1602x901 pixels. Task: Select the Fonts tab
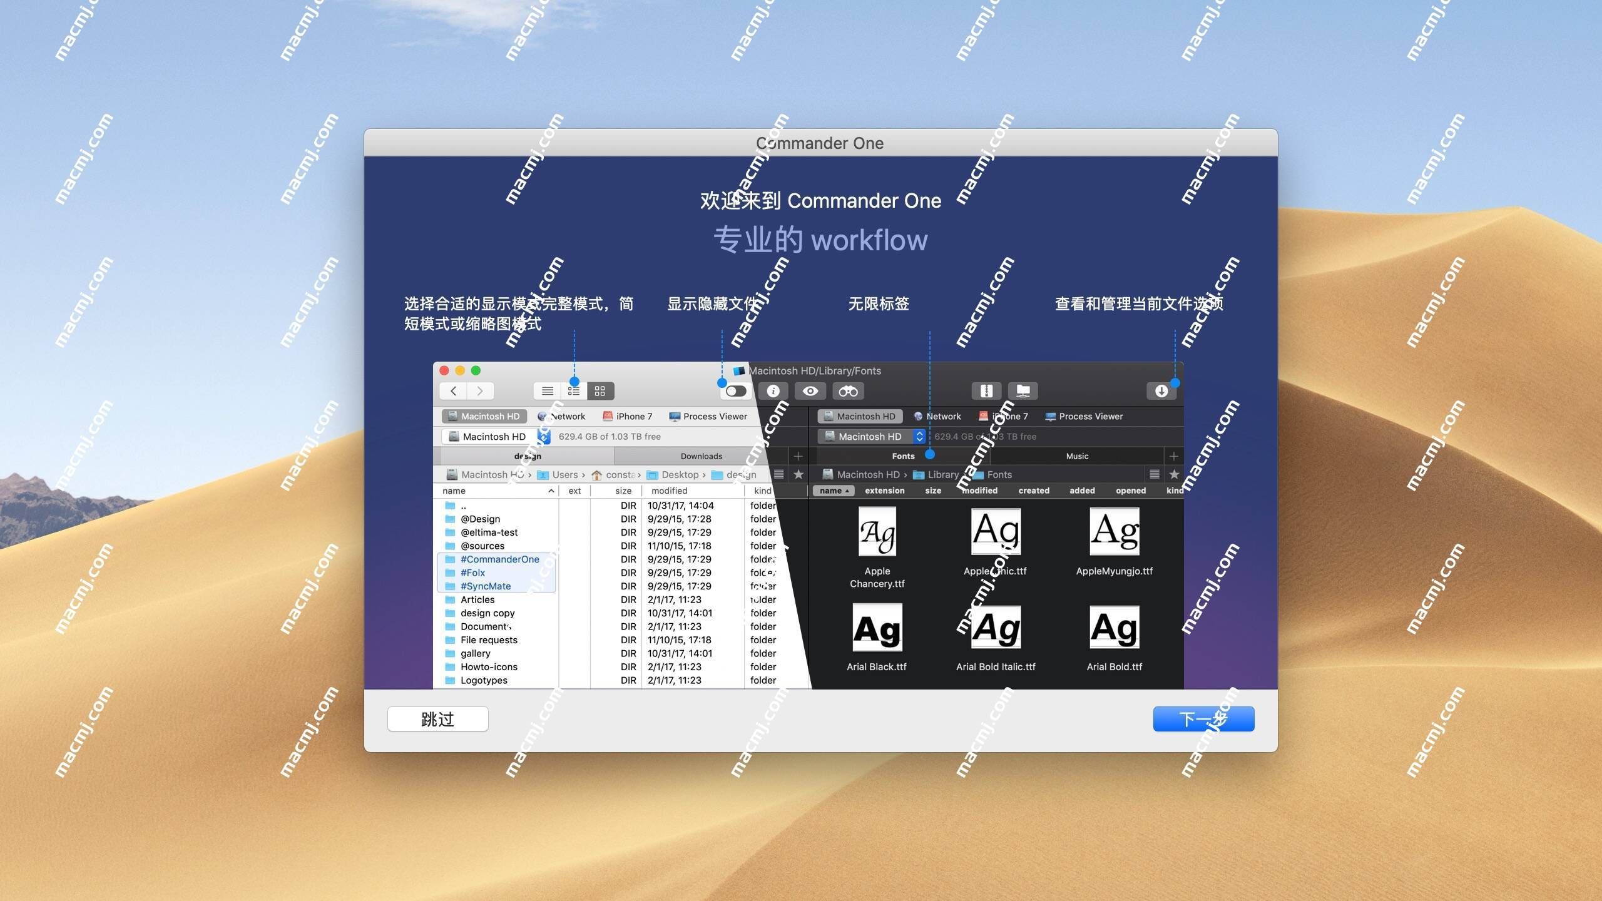click(x=903, y=456)
